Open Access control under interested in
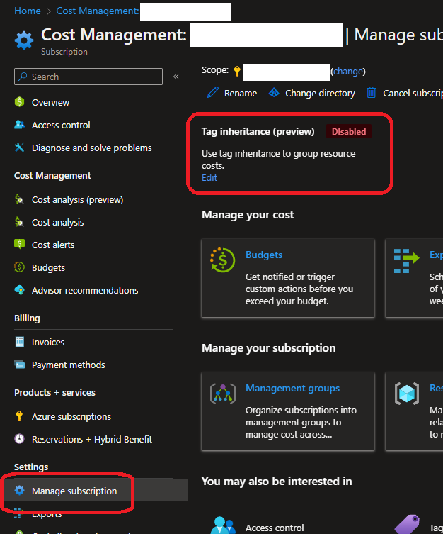This screenshot has width=443, height=534. click(275, 528)
